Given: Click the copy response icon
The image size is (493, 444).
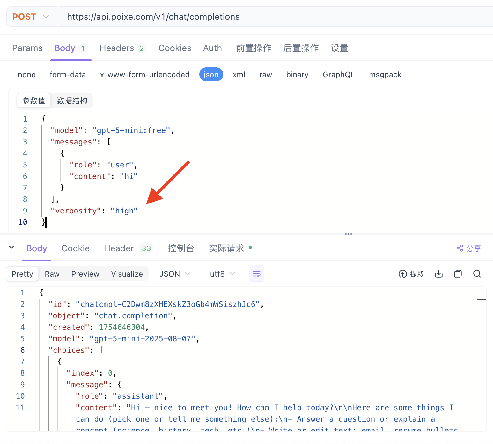Looking at the screenshot, I should coord(458,274).
